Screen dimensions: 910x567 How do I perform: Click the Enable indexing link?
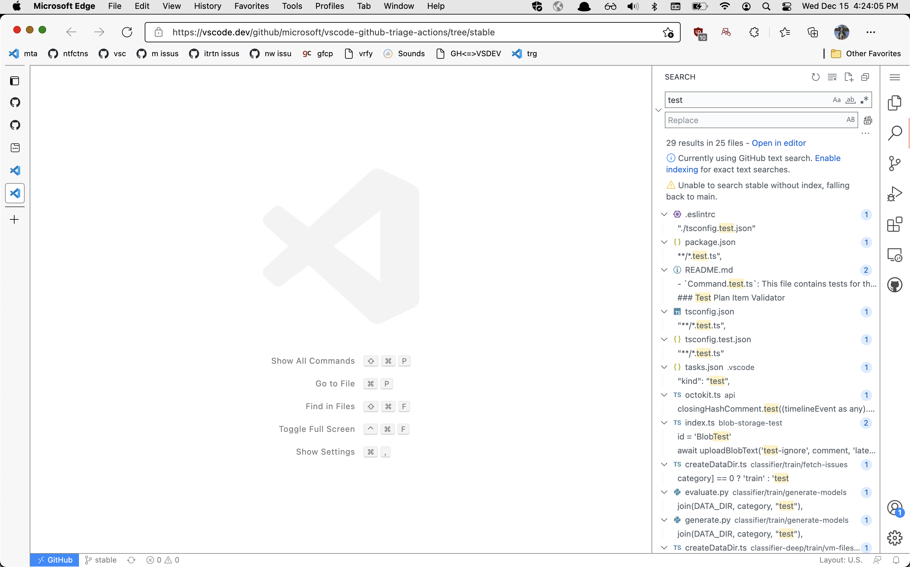(x=828, y=158)
